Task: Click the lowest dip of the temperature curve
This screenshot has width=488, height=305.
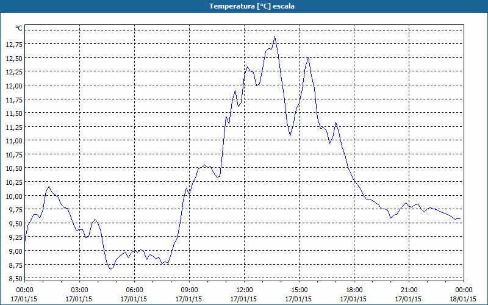Action: pos(110,269)
